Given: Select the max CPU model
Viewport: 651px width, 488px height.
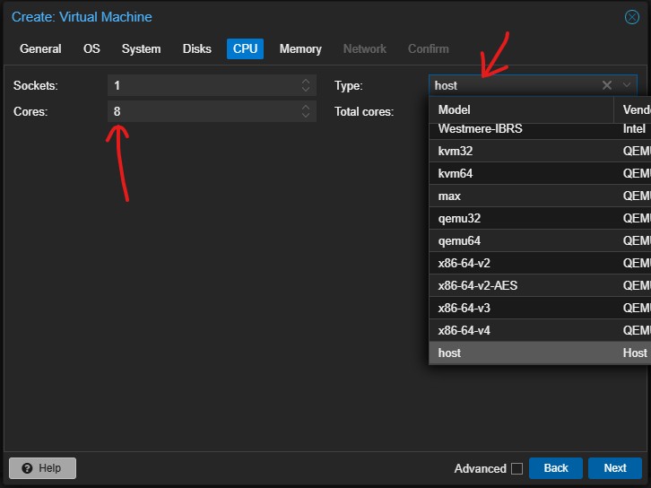Looking at the screenshot, I should tap(449, 196).
